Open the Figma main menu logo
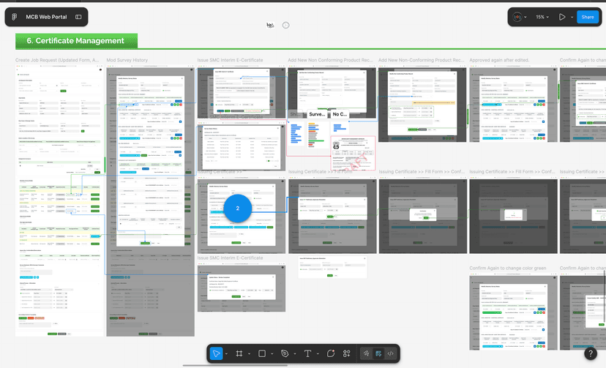 point(15,17)
